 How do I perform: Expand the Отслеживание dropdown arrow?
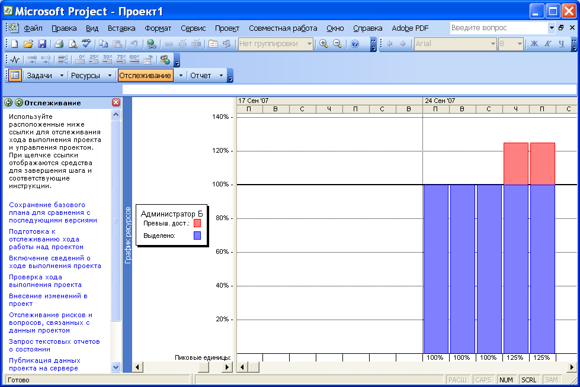181,75
